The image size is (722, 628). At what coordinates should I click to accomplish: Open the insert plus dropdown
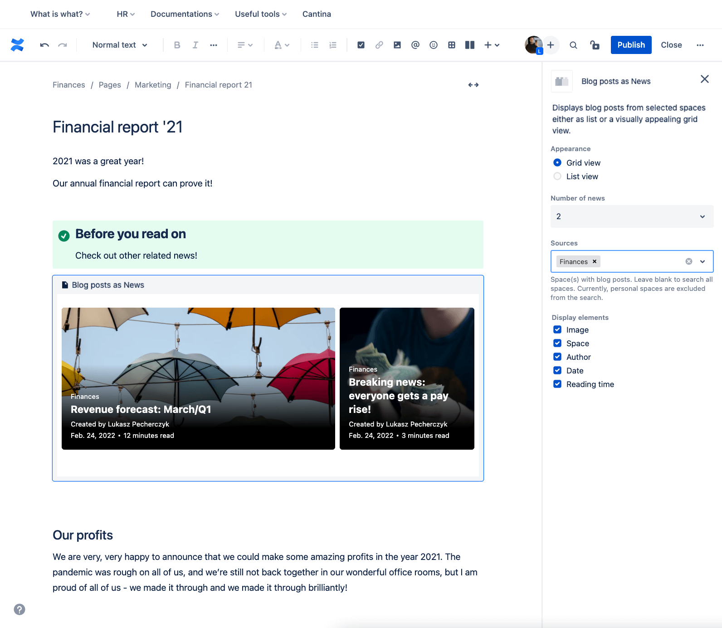pos(492,45)
